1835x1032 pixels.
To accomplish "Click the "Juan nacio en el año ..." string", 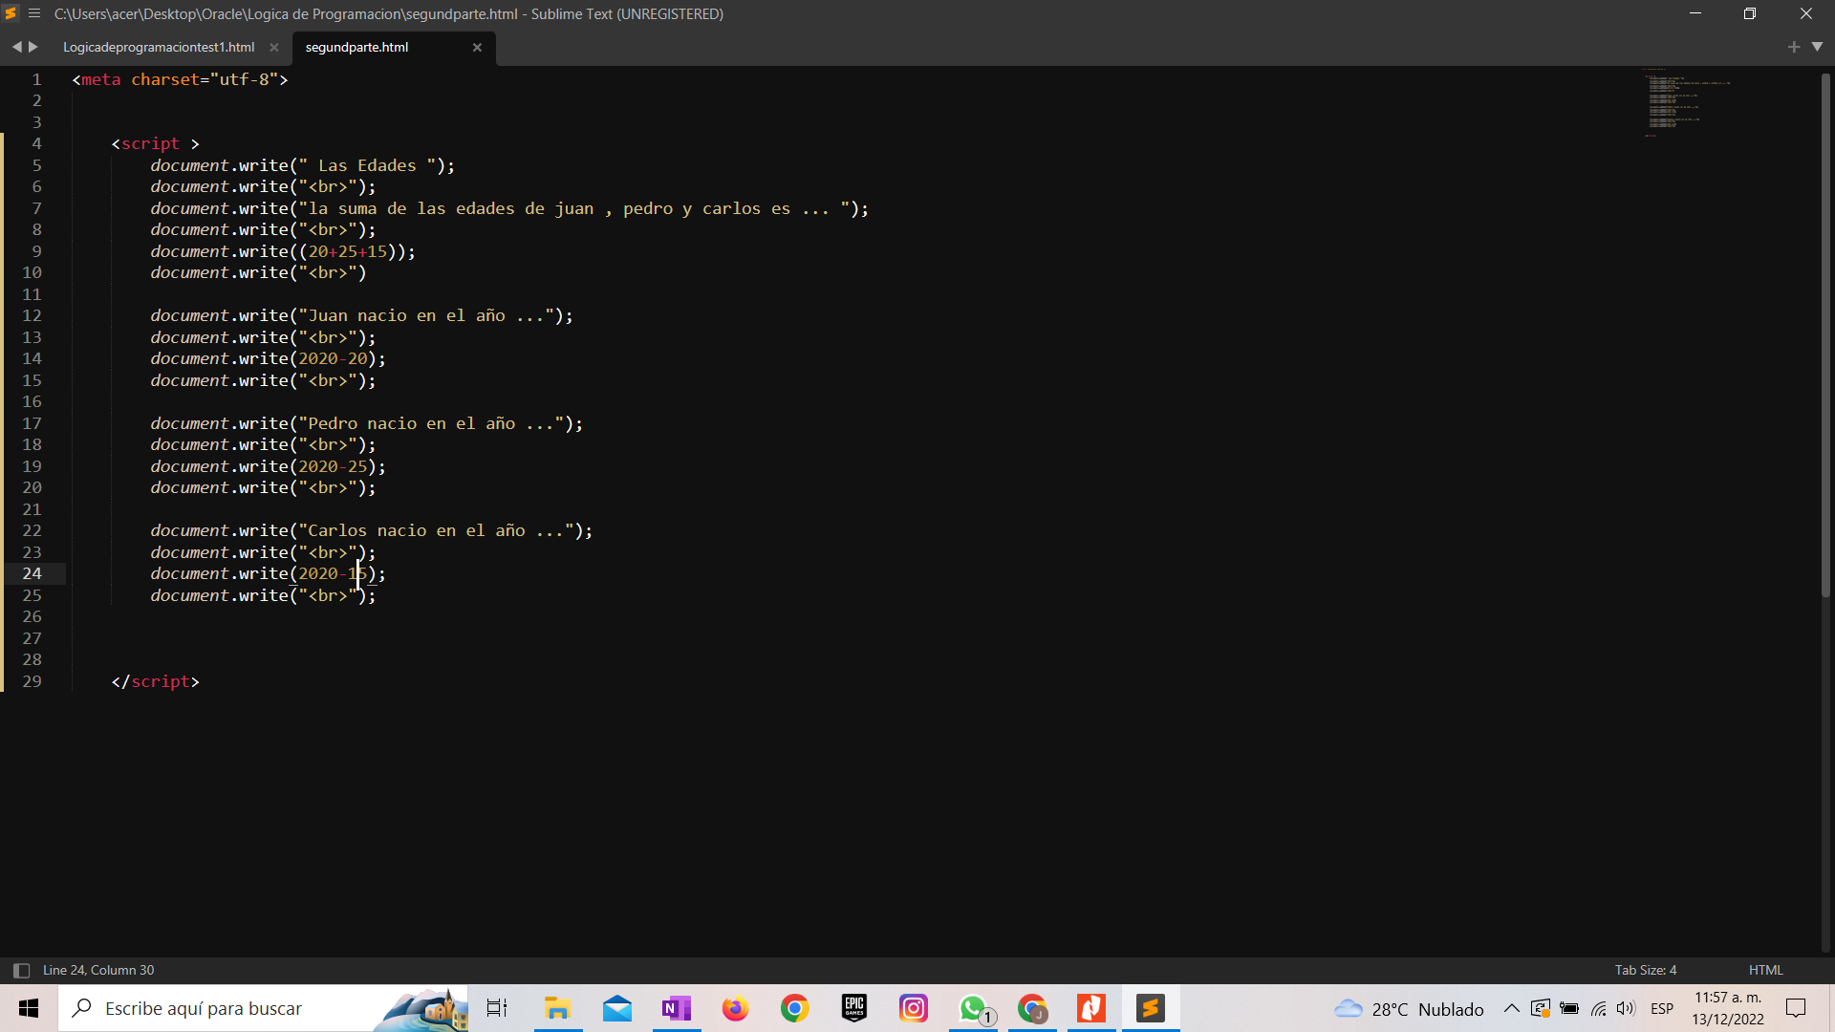I will pos(426,315).
